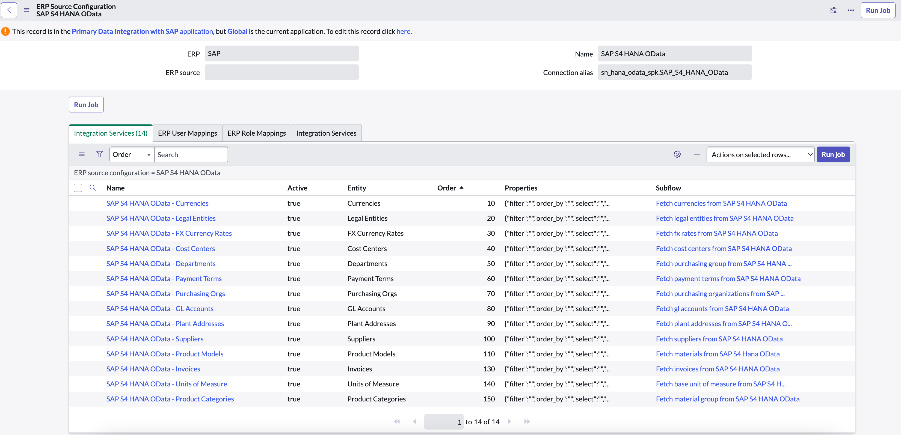Click the Name field SAP S4 HANA OData
Viewport: 901px width, 435px height.
pyautogui.click(x=674, y=53)
